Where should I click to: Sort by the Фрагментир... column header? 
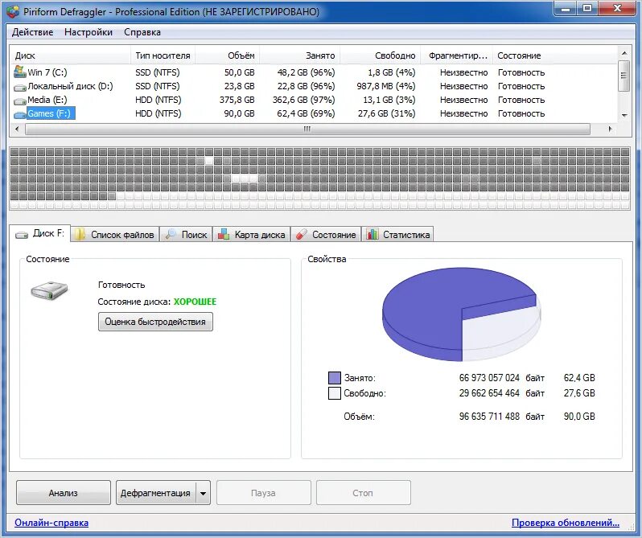[457, 55]
